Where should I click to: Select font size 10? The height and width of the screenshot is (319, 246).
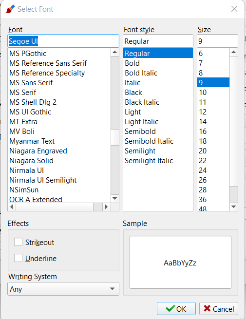213,93
